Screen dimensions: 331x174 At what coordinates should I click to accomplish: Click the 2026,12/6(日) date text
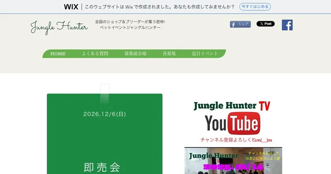(105, 114)
